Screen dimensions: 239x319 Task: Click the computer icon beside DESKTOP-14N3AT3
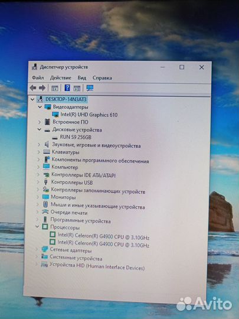pyautogui.click(x=41, y=99)
